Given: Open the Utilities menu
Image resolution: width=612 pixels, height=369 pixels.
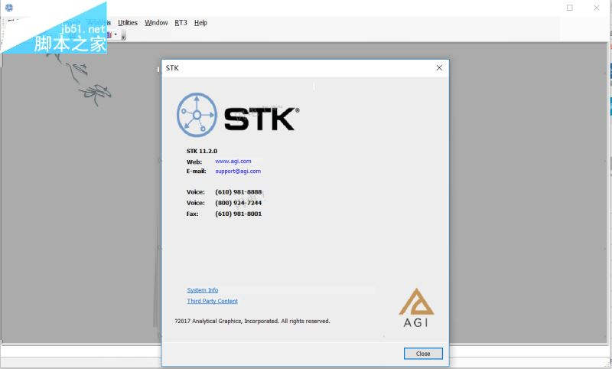Looking at the screenshot, I should 128,23.
